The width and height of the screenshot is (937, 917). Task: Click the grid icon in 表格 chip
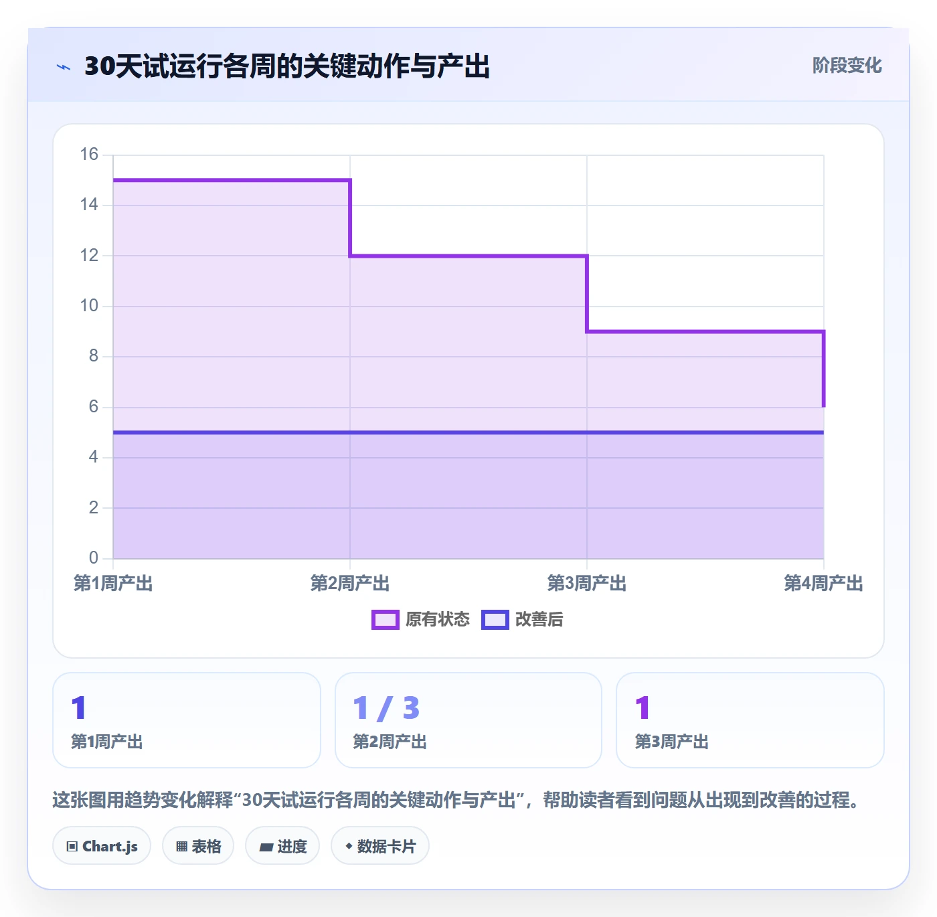(x=181, y=847)
